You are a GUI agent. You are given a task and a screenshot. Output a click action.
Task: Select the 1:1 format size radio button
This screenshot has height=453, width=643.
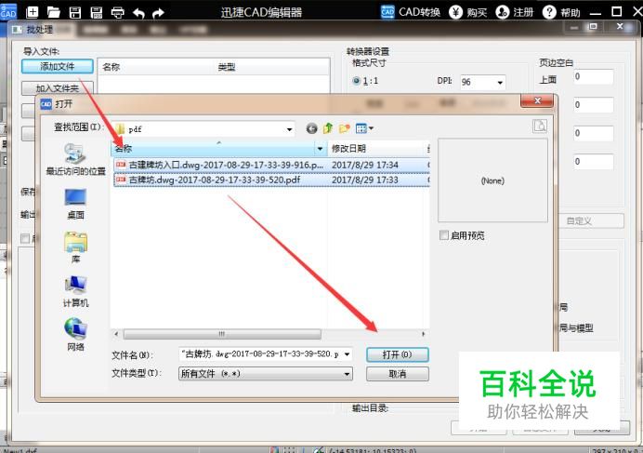click(x=356, y=81)
